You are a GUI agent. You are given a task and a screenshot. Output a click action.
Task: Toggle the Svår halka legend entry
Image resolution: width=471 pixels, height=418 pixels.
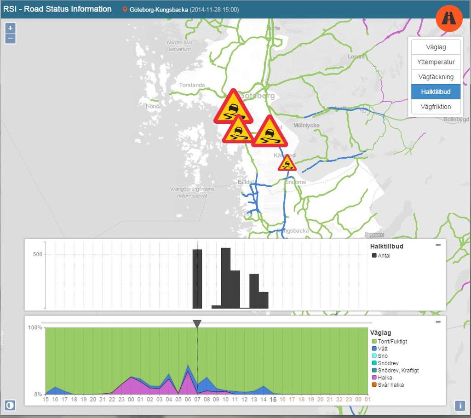[388, 385]
